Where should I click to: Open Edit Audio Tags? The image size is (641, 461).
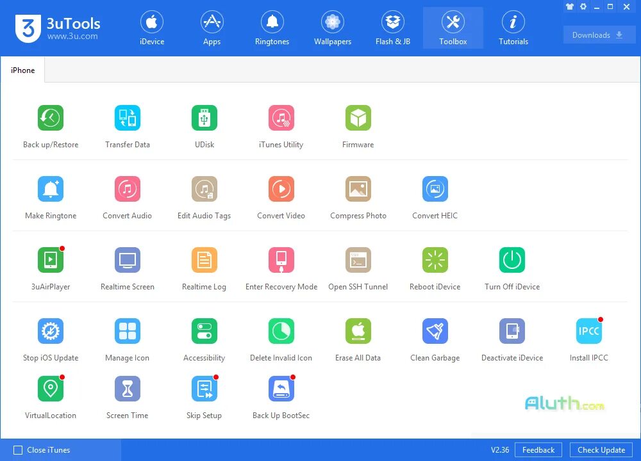pos(204,189)
